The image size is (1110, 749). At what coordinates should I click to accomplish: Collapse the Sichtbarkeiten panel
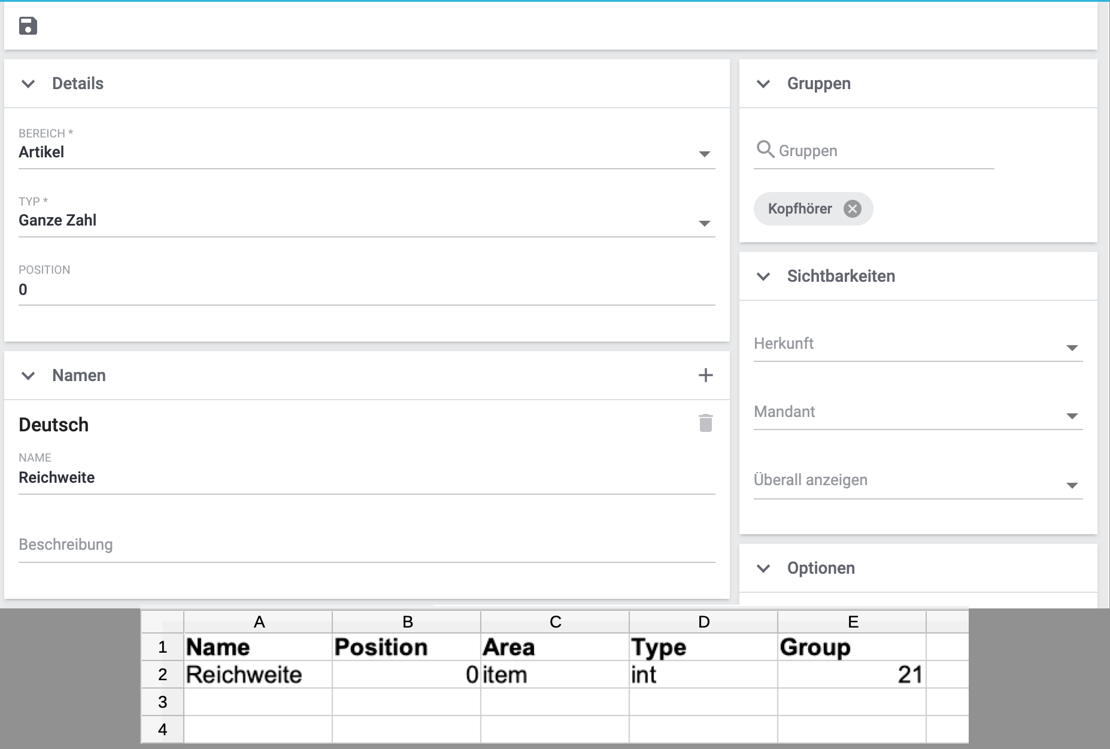763,276
